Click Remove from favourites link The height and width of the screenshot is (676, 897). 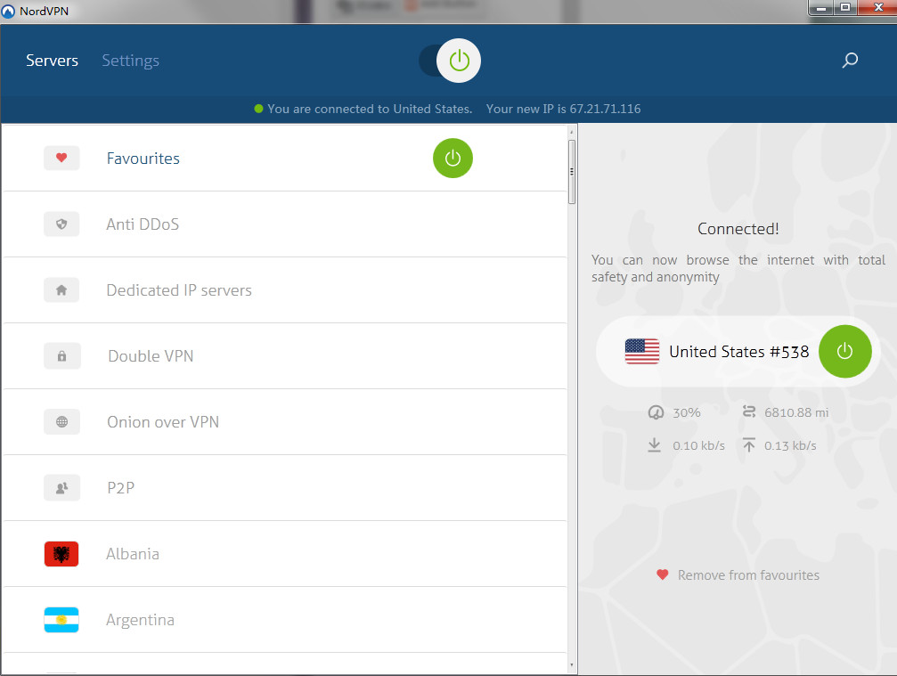pos(748,574)
